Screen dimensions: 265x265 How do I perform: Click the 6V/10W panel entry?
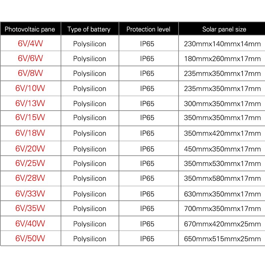[30, 88]
